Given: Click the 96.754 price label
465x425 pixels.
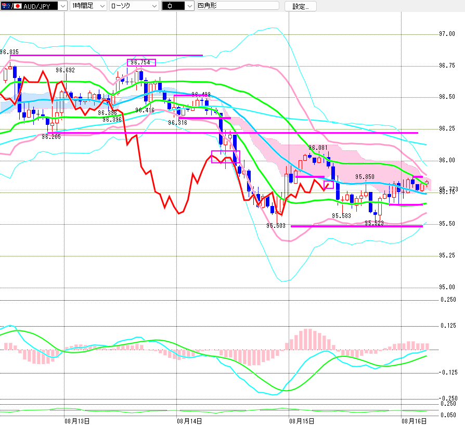Looking at the screenshot, I should pos(140,62).
